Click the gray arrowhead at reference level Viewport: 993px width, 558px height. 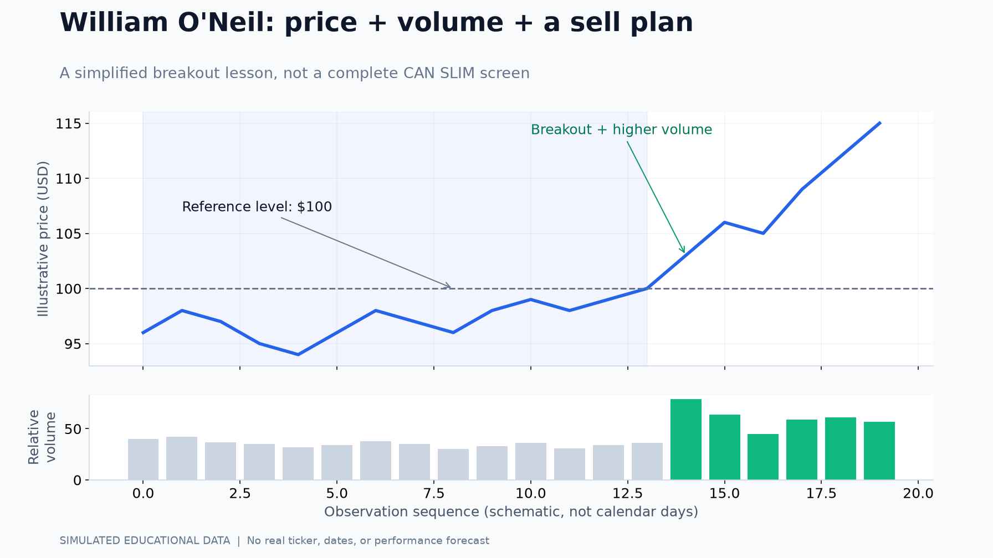point(448,286)
